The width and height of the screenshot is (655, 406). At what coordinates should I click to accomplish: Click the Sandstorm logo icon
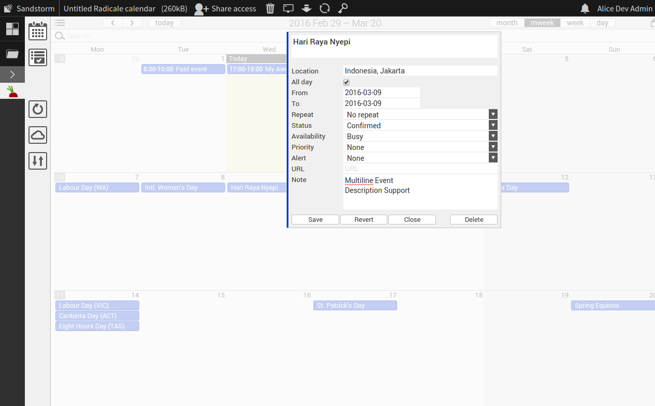pos(8,8)
